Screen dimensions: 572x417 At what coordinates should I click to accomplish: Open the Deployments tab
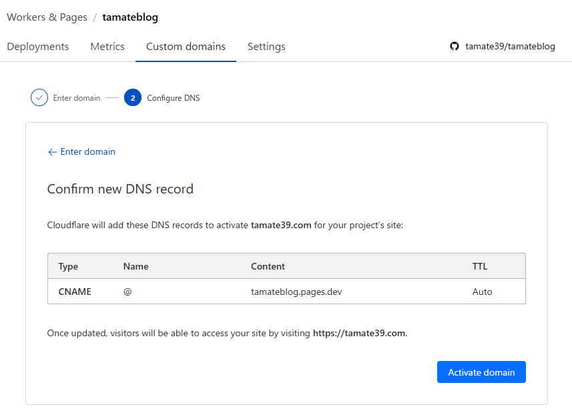pyautogui.click(x=38, y=47)
